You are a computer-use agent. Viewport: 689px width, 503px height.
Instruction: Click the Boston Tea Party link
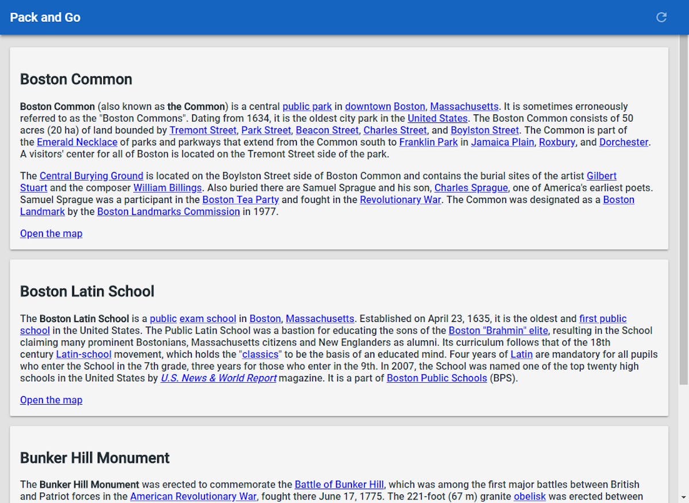click(x=241, y=199)
